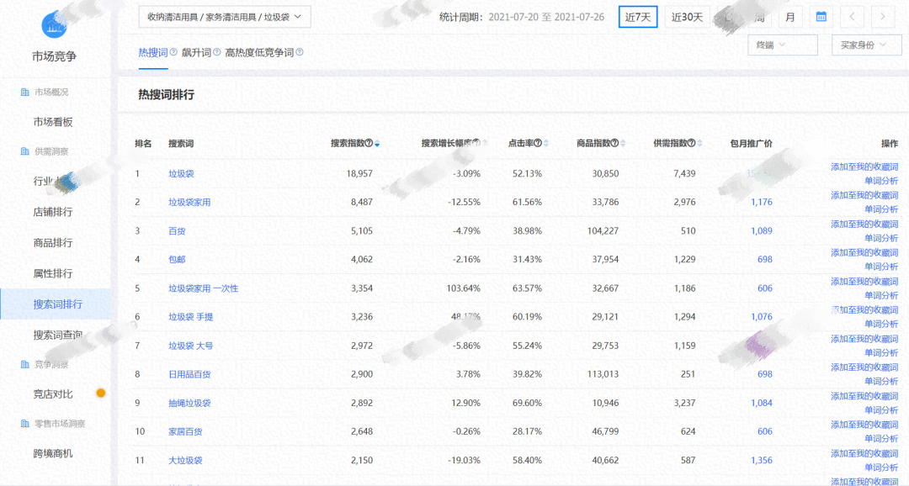Select the 近30天 time range
Screen dimensions: 909x486
click(687, 17)
